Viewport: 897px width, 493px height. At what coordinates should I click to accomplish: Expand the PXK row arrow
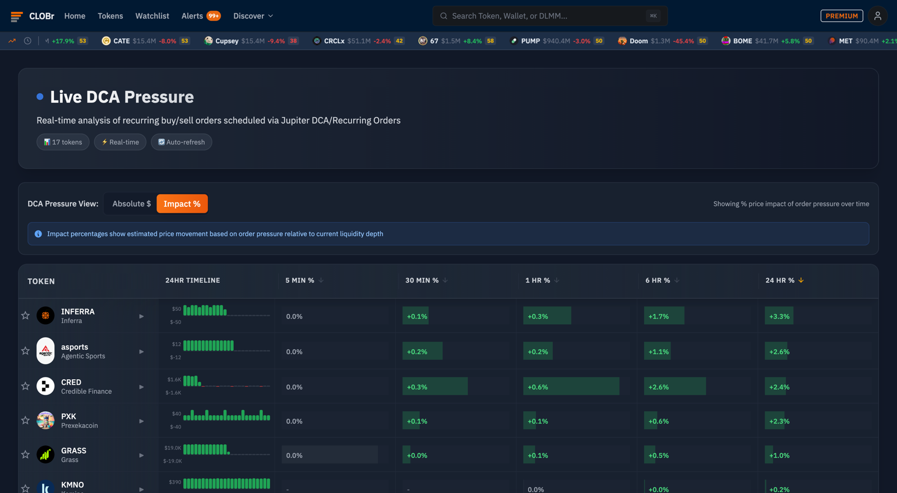click(141, 421)
